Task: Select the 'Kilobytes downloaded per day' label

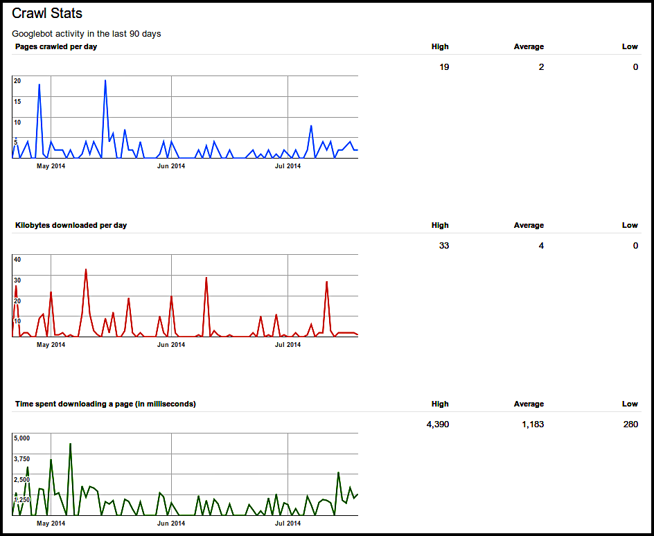Action: click(x=71, y=226)
